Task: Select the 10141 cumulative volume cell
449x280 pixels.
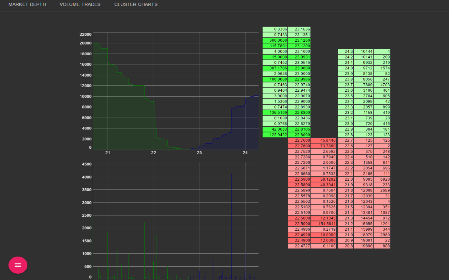Action: click(363, 57)
